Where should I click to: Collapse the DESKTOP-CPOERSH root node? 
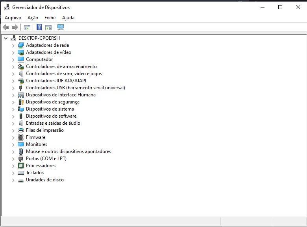pos(6,38)
